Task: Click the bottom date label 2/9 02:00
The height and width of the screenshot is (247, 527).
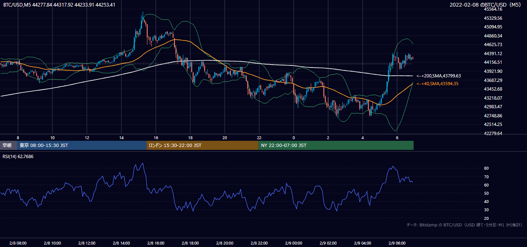Action: point(328,243)
